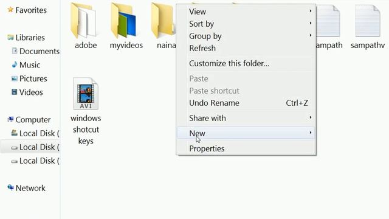Click the Favorites star icon
The width and height of the screenshot is (389, 219).
click(x=10, y=10)
